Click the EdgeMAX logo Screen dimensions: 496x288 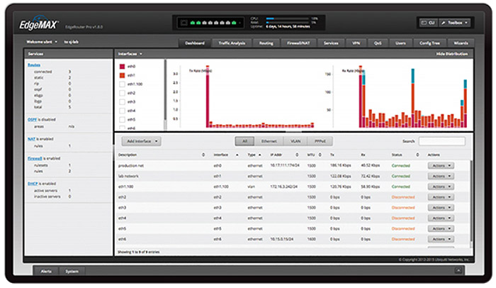tap(38, 23)
